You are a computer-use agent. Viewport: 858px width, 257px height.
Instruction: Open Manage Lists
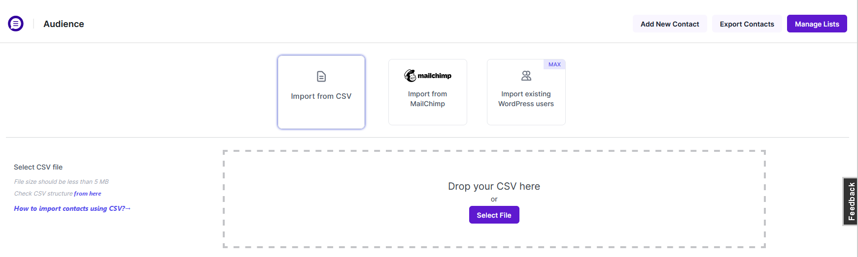[x=817, y=24]
